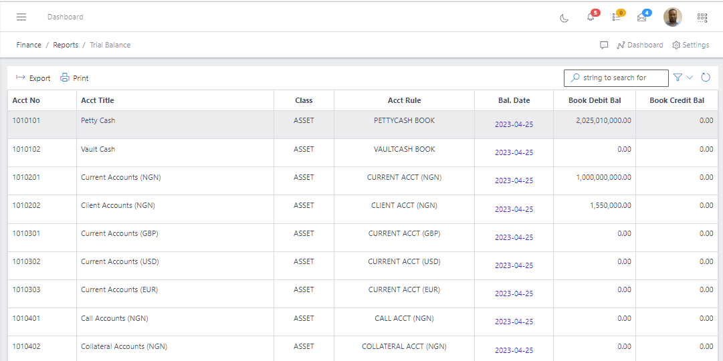Select account number 1010101
The width and height of the screenshot is (723, 361).
tap(26, 121)
